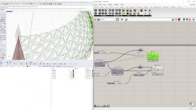Open document preview settings green sphere icon
Viewport: 196px width, 110px height.
coord(187,20)
